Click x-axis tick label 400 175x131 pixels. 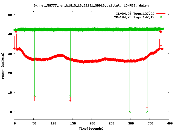coord(170,123)
